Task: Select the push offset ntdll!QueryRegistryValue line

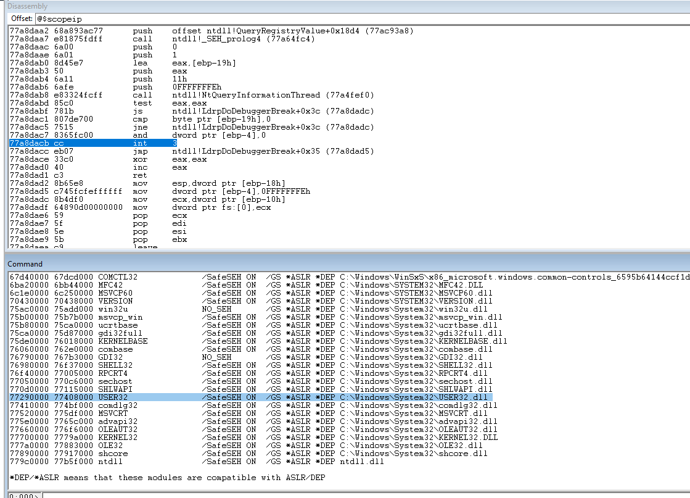Action: tap(247, 31)
